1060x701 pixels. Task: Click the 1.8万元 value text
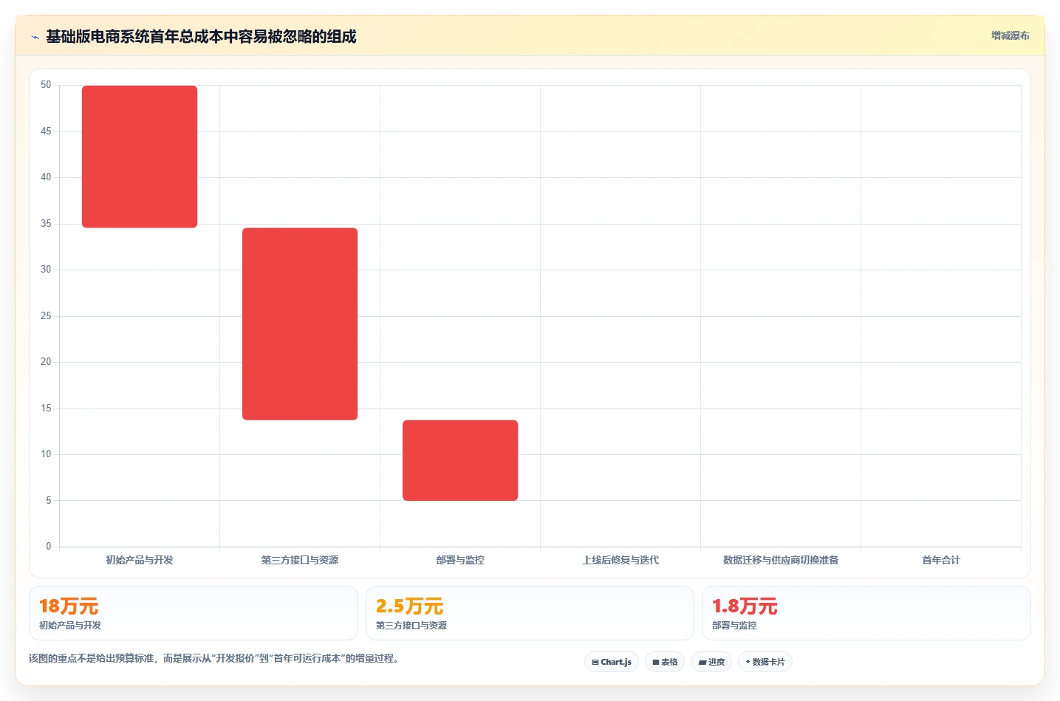pos(745,606)
